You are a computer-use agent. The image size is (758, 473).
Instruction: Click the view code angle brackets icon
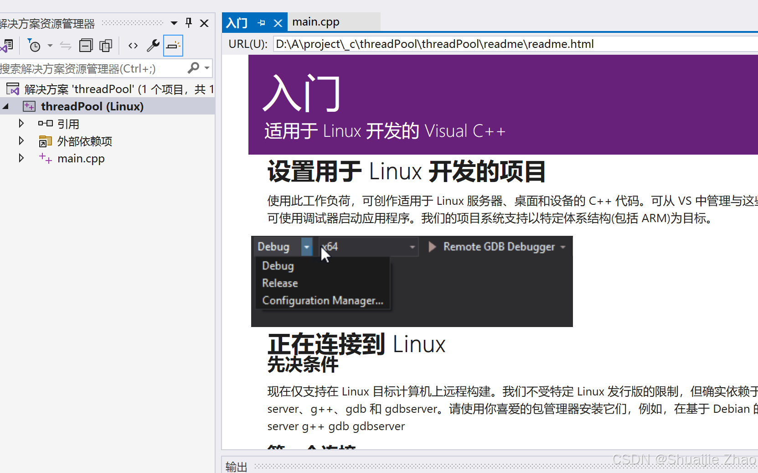[x=133, y=46]
